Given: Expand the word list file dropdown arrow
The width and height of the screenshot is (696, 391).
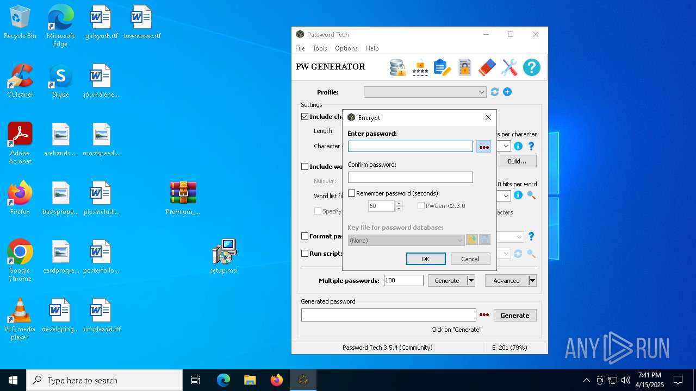Looking at the screenshot, I should pos(506,195).
